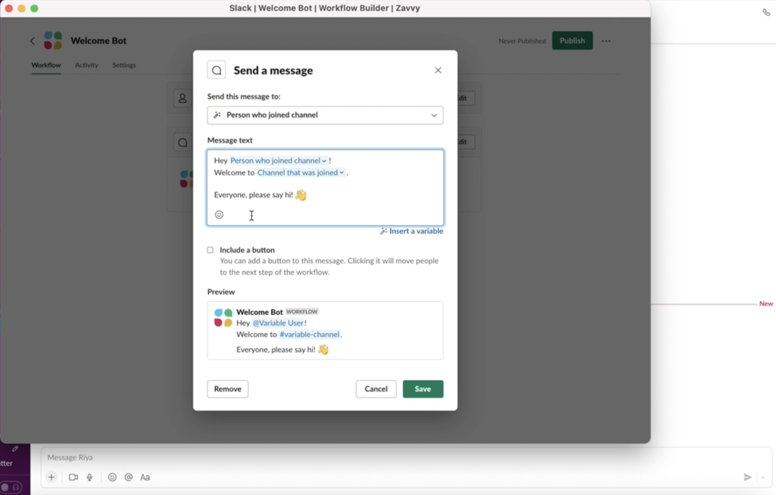776x495 pixels.
Task: Open the Send this message to dropdown
Action: pyautogui.click(x=325, y=115)
